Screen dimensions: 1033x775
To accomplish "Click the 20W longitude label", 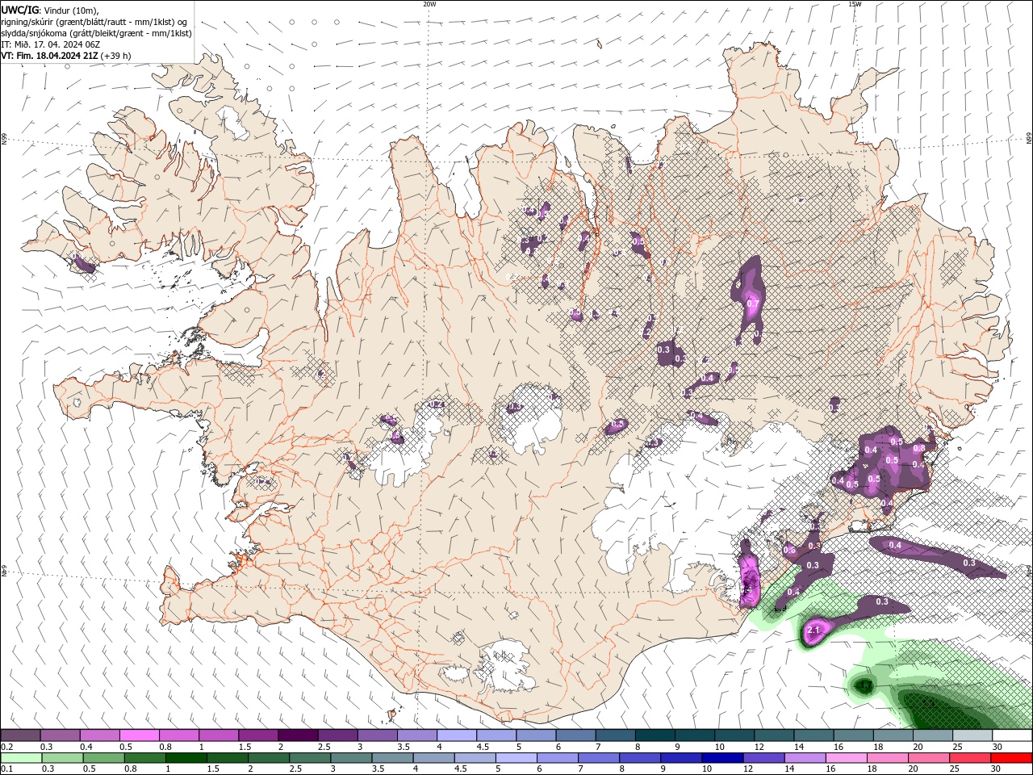I will pyautogui.click(x=429, y=4).
